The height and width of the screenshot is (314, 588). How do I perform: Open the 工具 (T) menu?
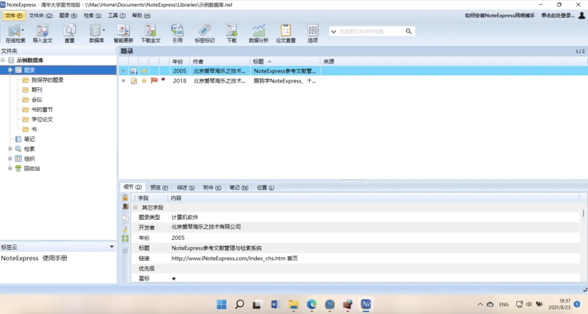click(117, 15)
